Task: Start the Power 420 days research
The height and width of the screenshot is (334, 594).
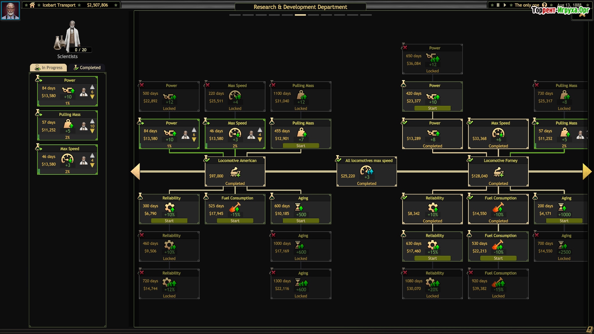Action: (432, 108)
